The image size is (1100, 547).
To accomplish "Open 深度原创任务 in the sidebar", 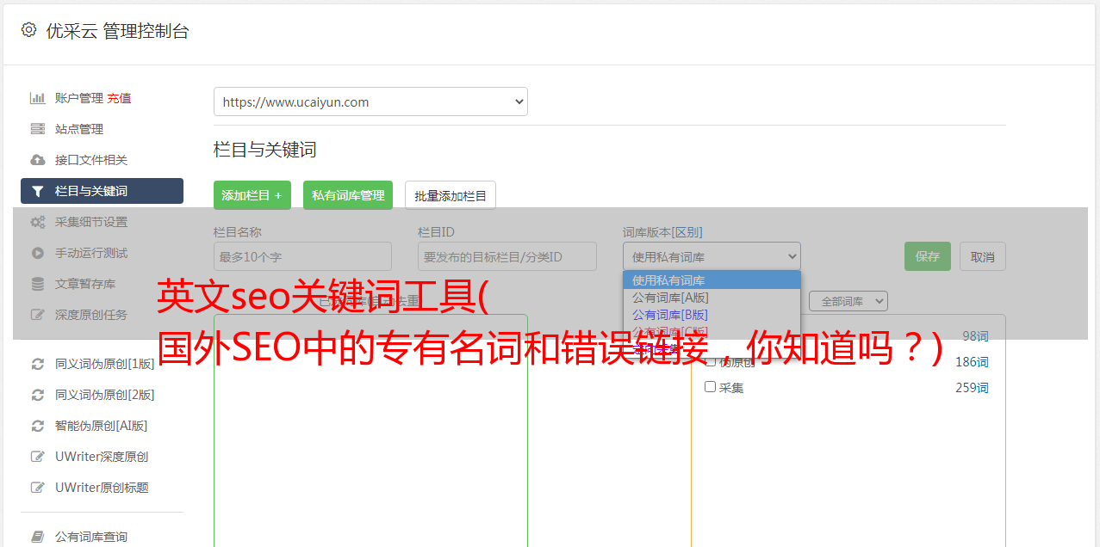I will click(x=91, y=315).
